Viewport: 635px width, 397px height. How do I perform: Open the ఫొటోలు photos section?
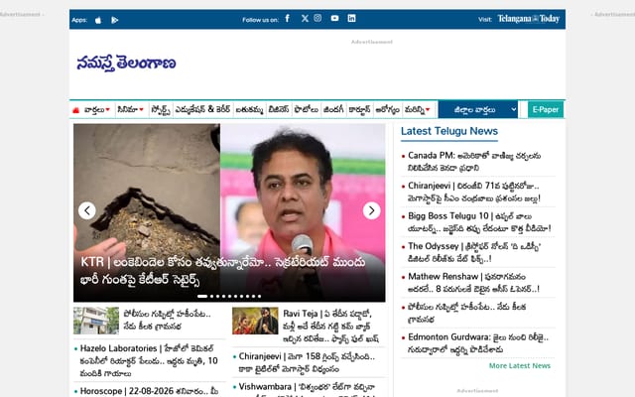pos(307,109)
